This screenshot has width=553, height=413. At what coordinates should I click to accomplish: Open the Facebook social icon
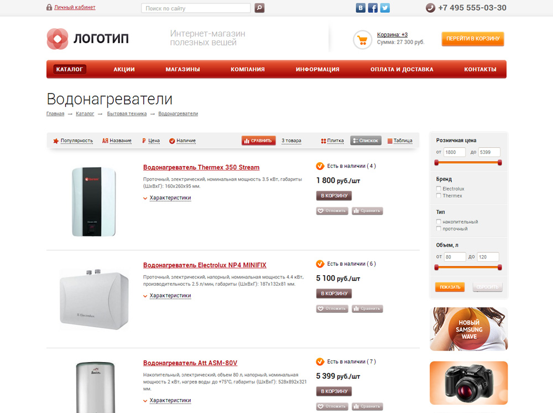pyautogui.click(x=373, y=8)
